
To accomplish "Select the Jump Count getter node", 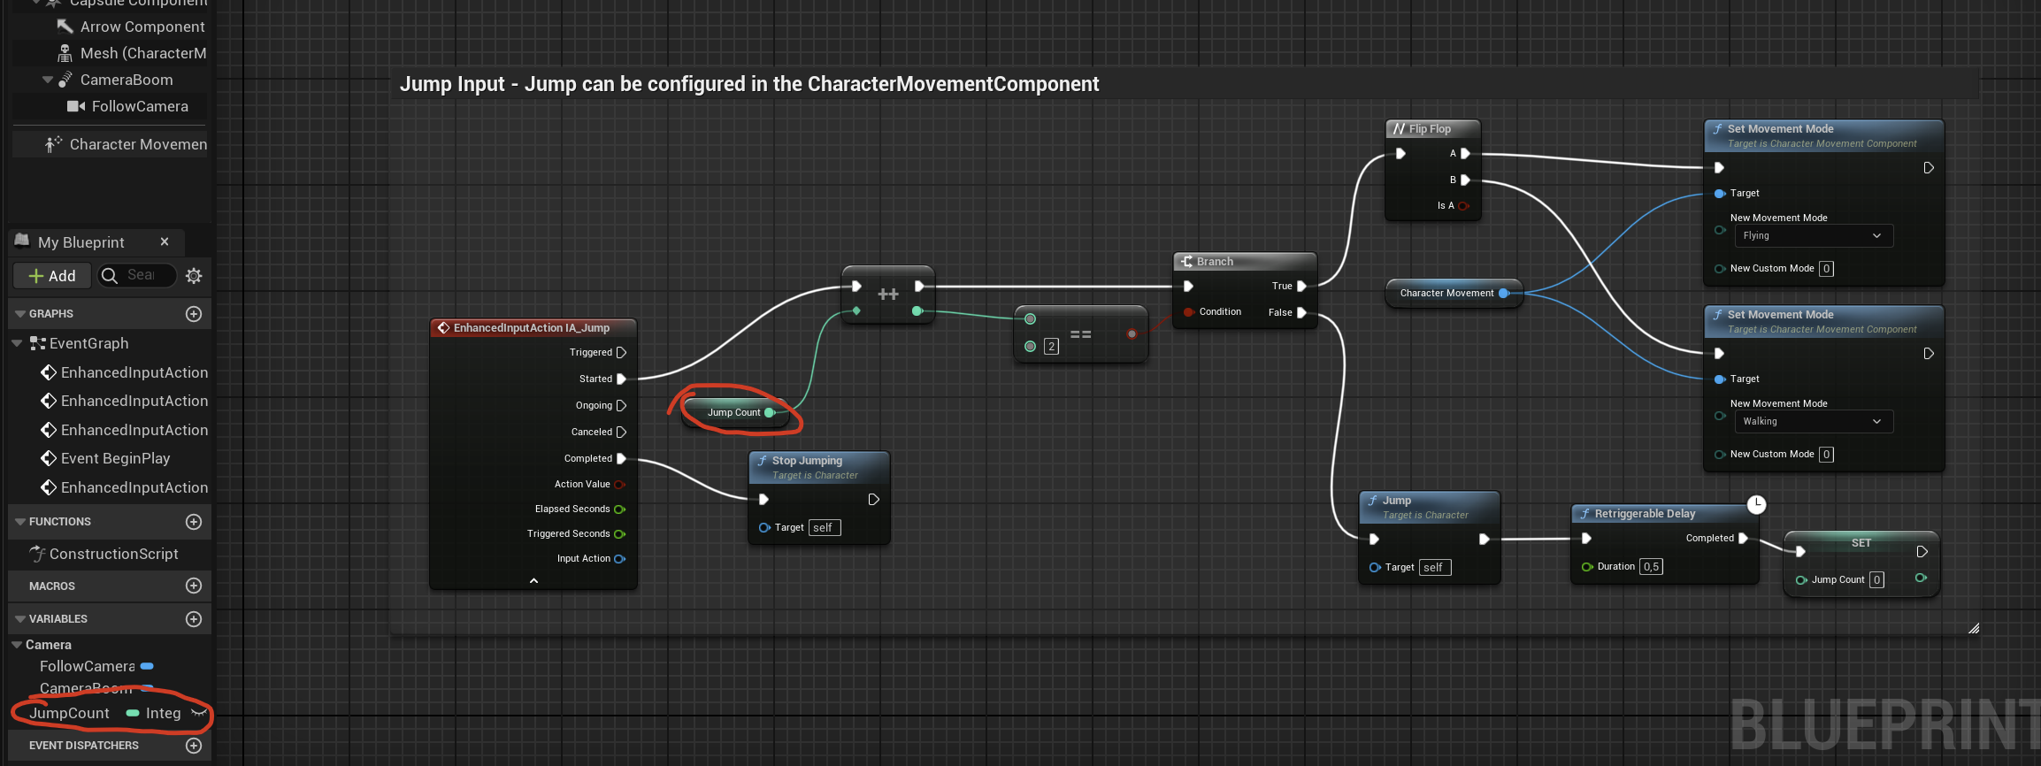I will [734, 412].
